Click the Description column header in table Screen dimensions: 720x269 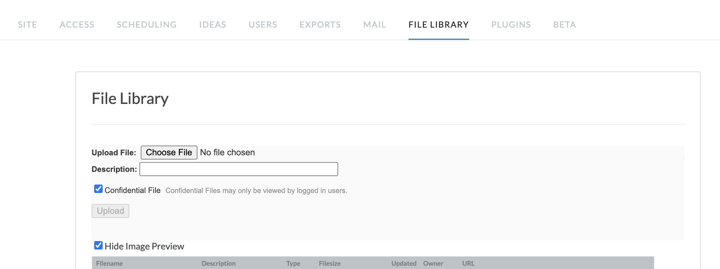click(219, 263)
